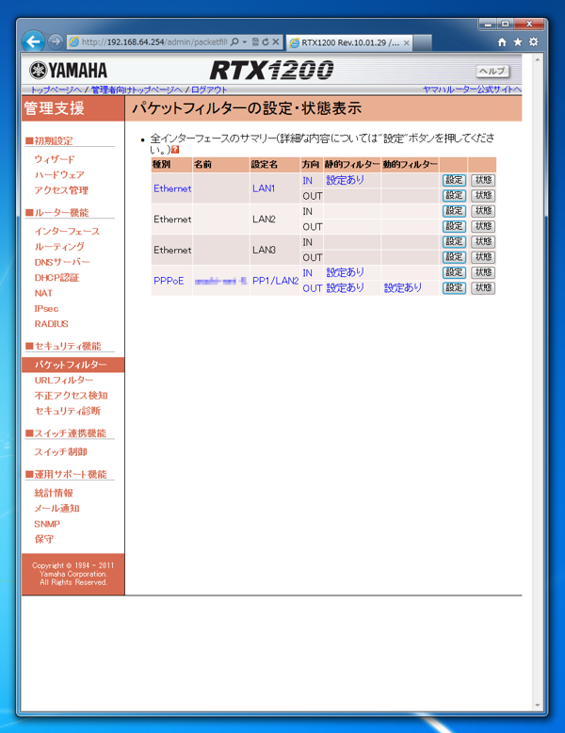Image resolution: width=565 pixels, height=733 pixels.
Task: Select パケットフィルター in sidebar
Action: (71, 365)
